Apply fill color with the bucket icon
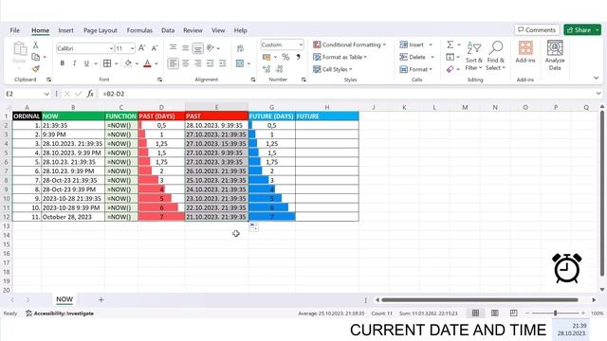 pyautogui.click(x=128, y=63)
